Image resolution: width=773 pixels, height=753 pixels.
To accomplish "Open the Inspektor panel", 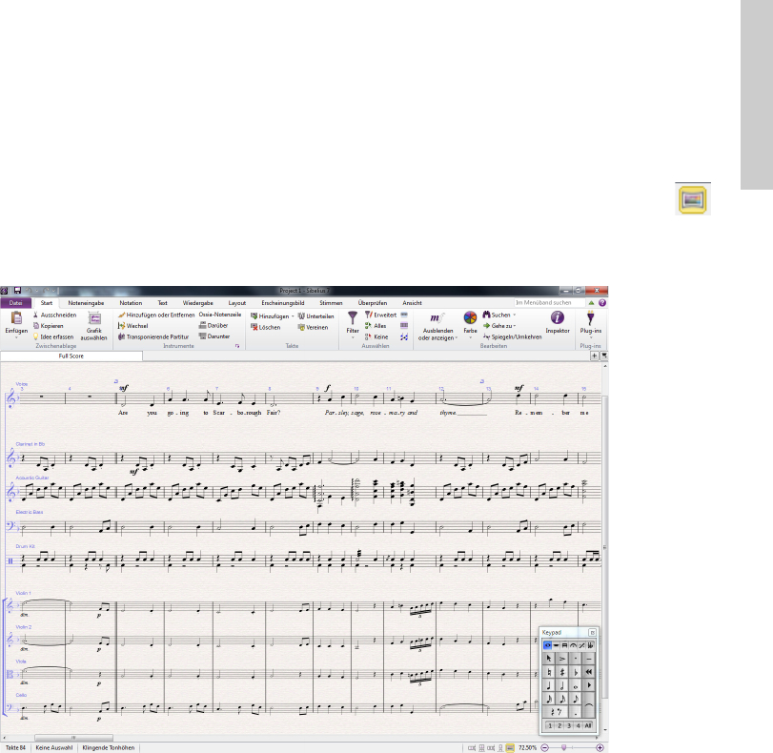I will click(x=558, y=322).
